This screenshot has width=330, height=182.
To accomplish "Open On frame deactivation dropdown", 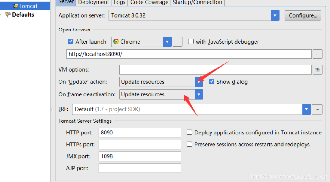I will tap(199, 95).
